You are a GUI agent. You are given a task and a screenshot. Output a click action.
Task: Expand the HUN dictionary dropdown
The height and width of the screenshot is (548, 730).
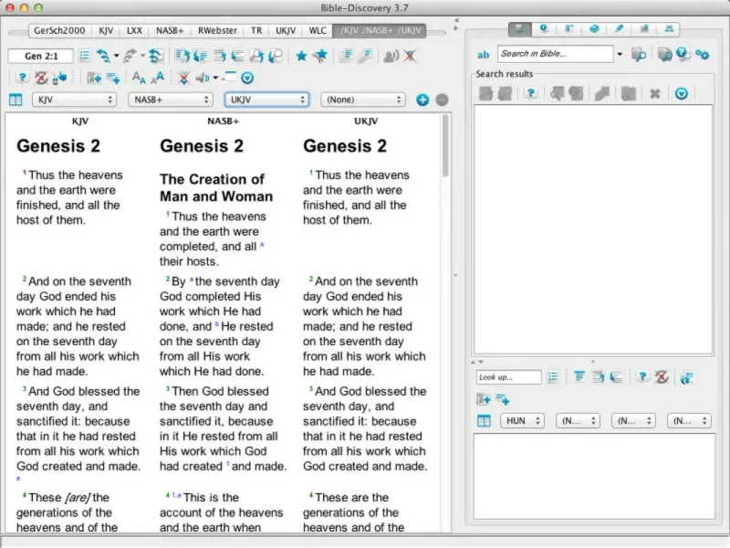click(x=521, y=421)
